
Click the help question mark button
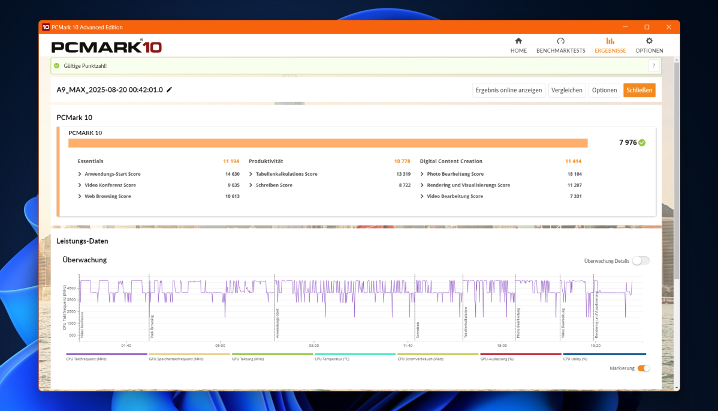pos(654,66)
